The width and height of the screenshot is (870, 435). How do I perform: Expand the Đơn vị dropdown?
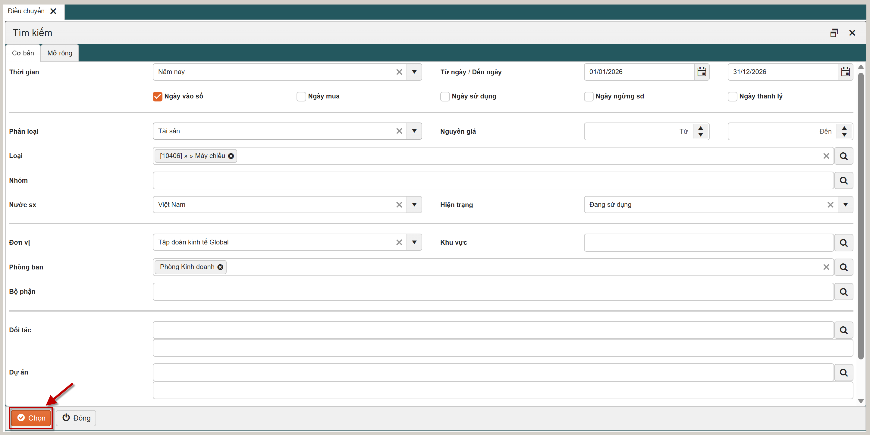point(414,242)
